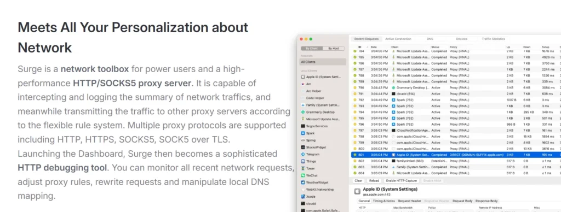Click yellow status dot of request 790
The image size is (561, 212).
pos(355,87)
